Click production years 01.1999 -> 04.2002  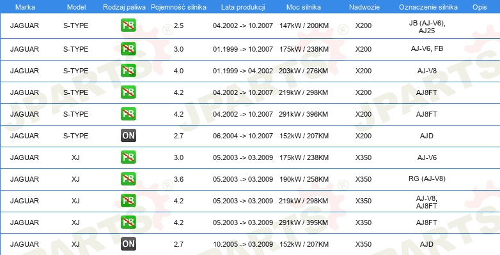[x=243, y=71]
